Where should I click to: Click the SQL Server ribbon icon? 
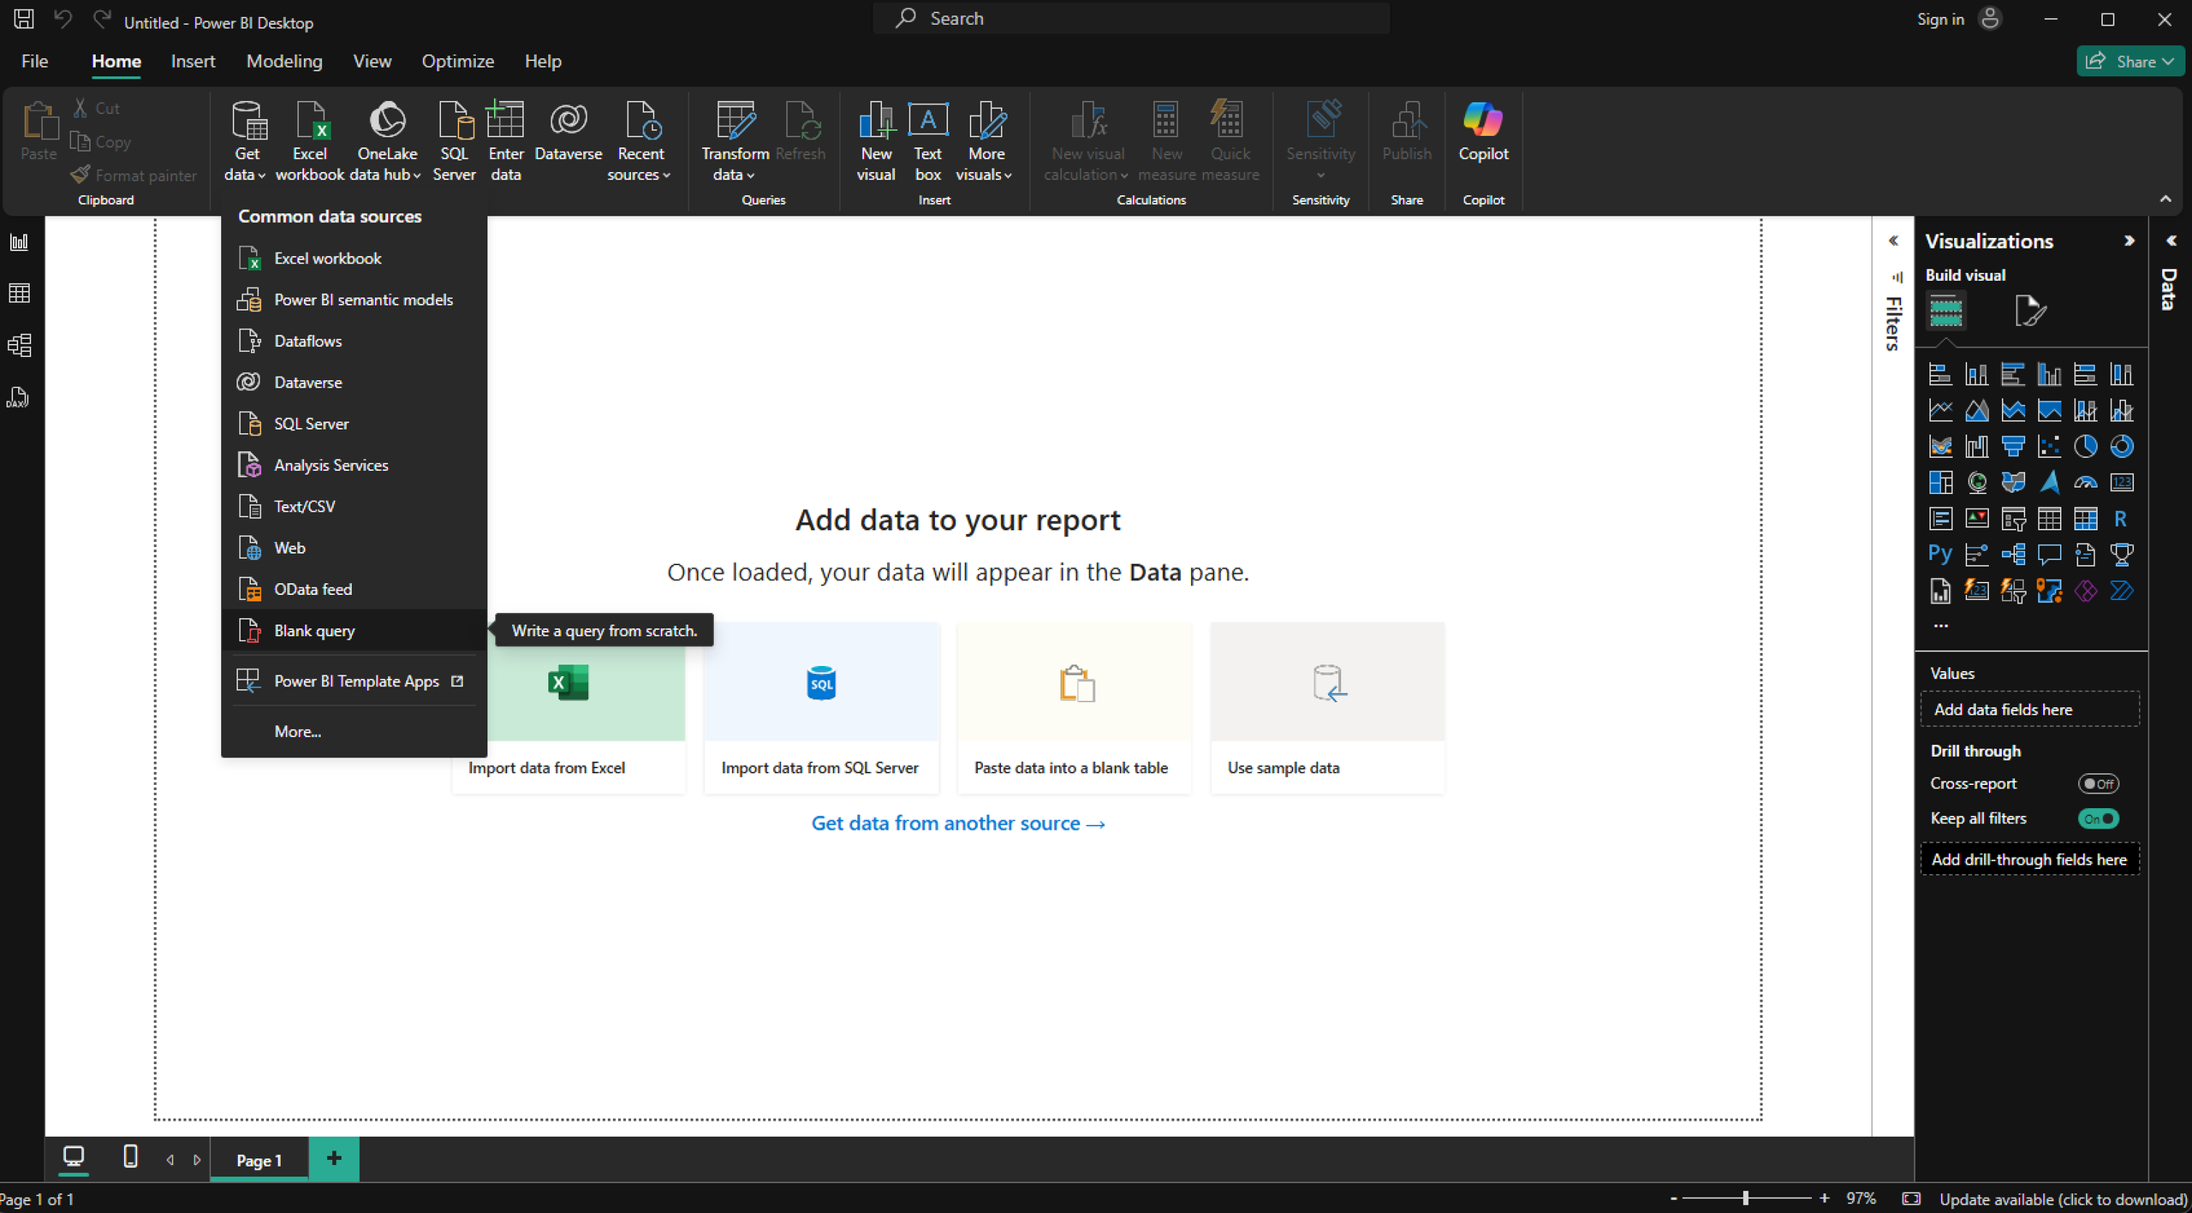(454, 141)
